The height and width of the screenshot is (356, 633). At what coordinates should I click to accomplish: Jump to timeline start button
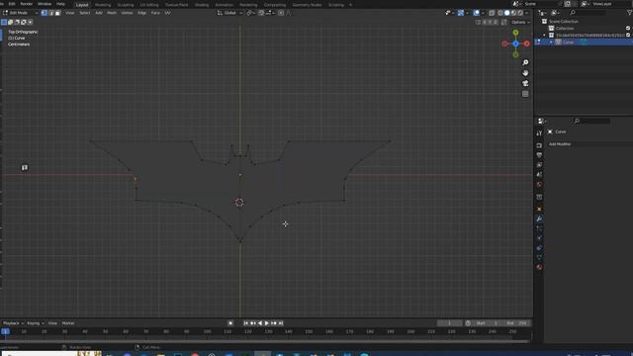[246, 323]
